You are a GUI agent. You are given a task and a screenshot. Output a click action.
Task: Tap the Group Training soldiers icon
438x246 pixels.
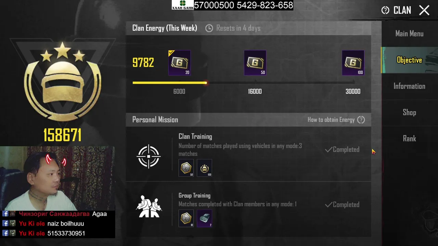point(149,206)
